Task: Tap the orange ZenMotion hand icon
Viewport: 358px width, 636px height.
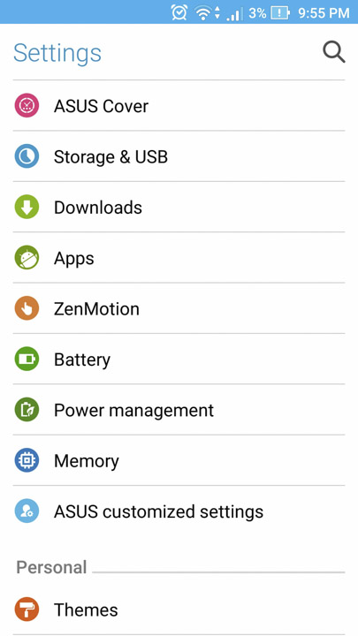Action: coord(27,308)
